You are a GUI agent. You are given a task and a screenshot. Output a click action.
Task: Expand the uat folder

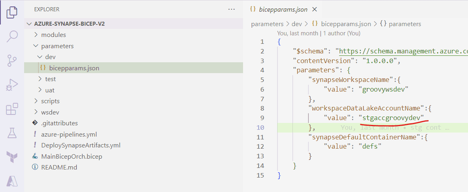[x=49, y=90]
